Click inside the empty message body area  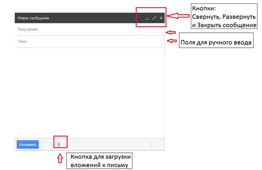(88, 92)
